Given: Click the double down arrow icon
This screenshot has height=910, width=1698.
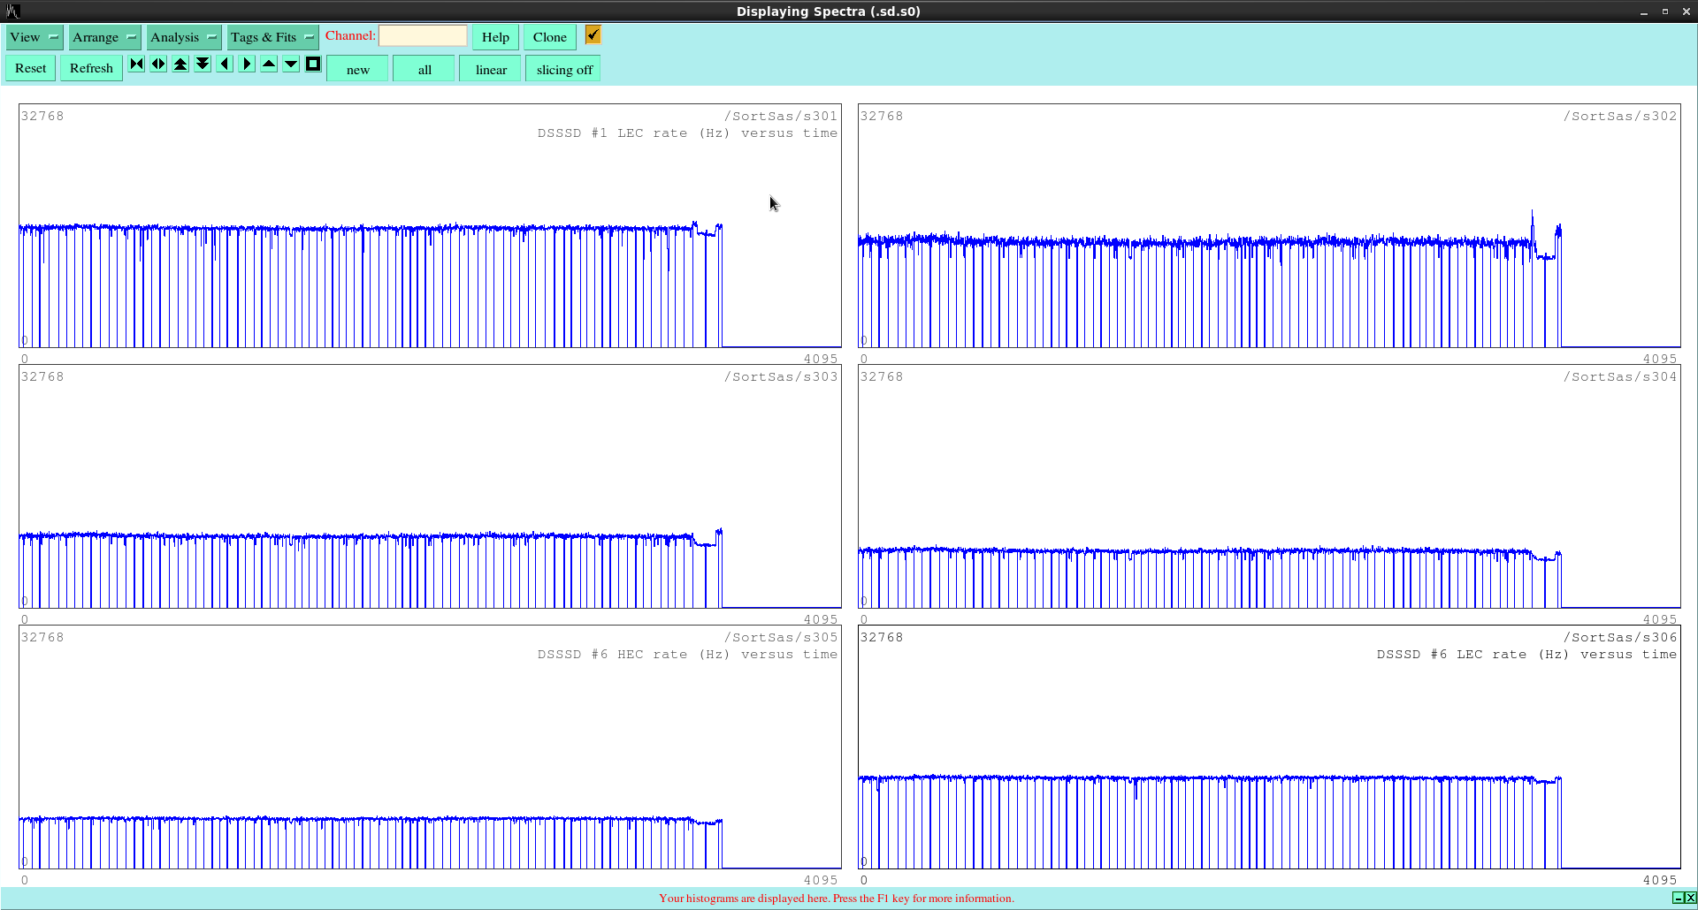Looking at the screenshot, I should click(x=203, y=64).
